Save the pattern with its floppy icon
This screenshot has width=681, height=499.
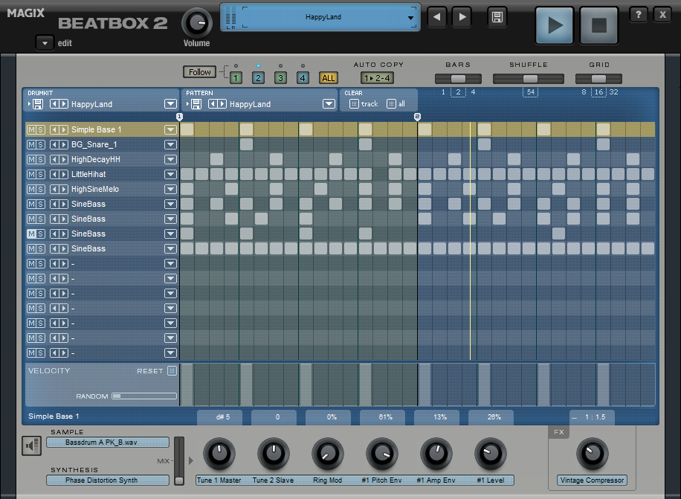(x=196, y=104)
